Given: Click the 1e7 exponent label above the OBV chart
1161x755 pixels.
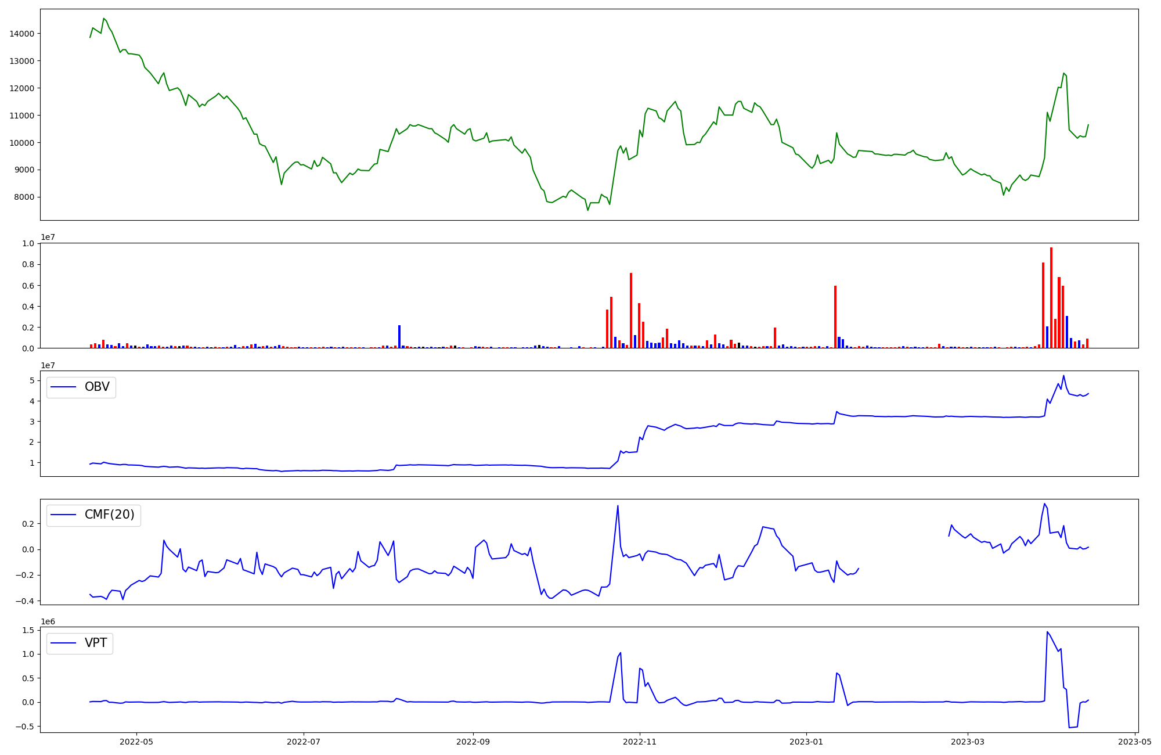Looking at the screenshot, I should [x=48, y=366].
